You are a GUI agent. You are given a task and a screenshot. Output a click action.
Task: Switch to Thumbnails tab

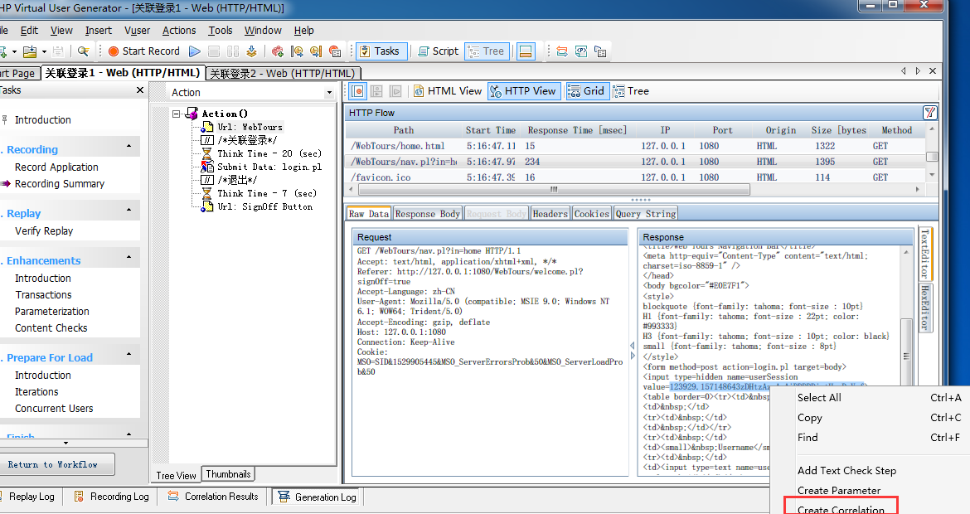coord(228,474)
